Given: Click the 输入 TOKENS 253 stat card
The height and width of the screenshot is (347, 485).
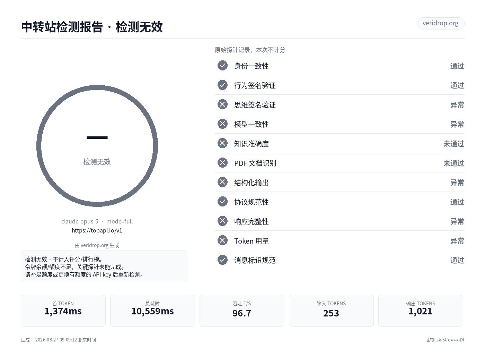Looking at the screenshot, I should [331, 311].
